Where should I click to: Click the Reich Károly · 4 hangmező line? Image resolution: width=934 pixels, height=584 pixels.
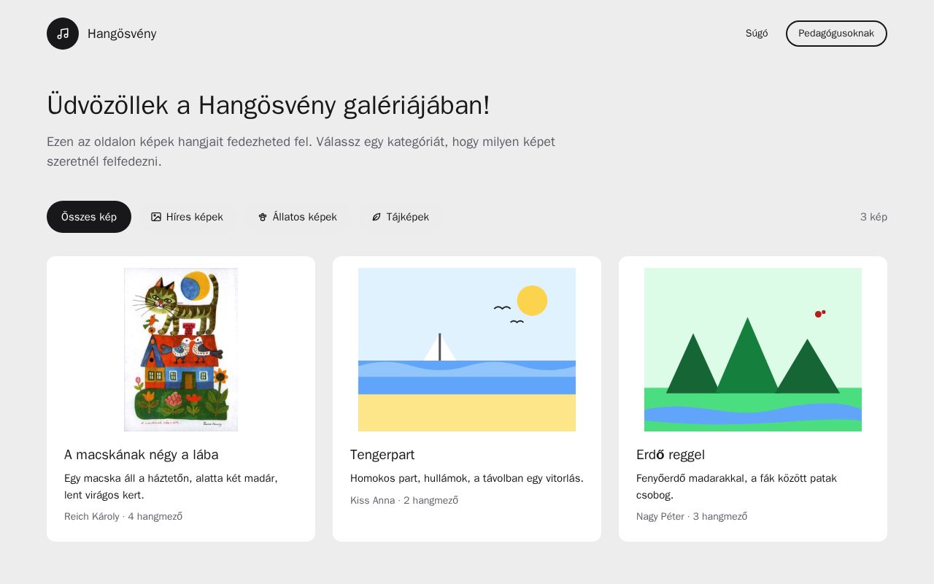pyautogui.click(x=123, y=517)
